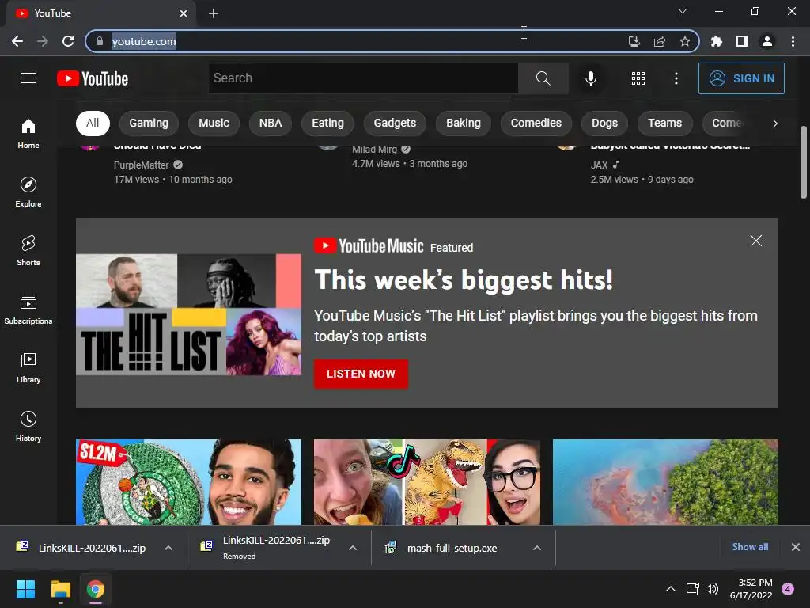Open the $1.2M ring video thumbnail

point(188,482)
